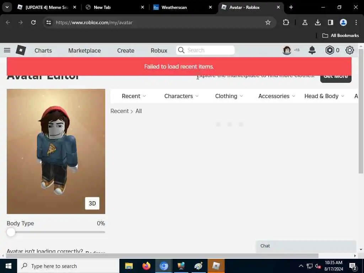
Task: Click the address bar URL
Action: tap(94, 22)
